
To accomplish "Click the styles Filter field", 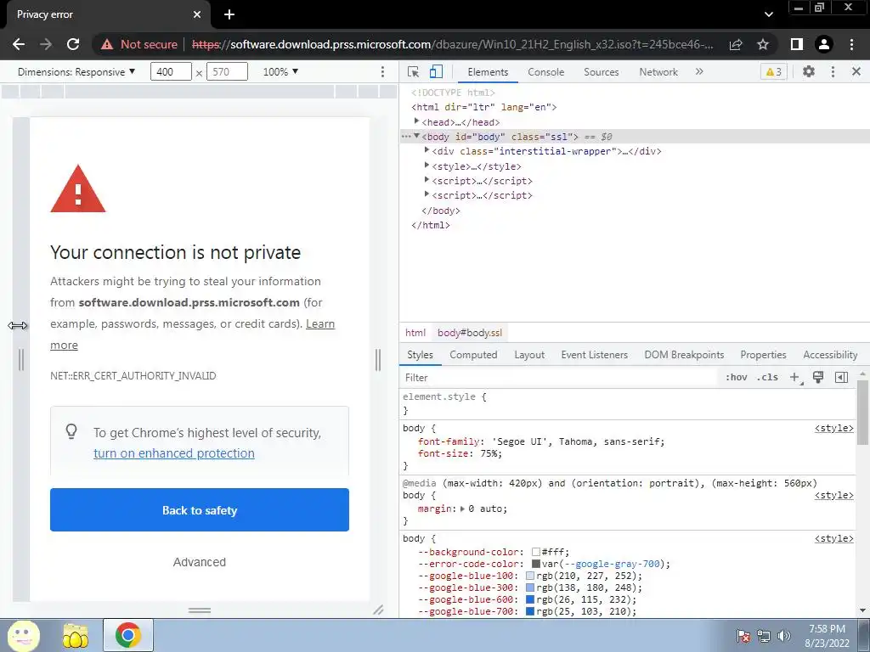I will pyautogui.click(x=557, y=378).
